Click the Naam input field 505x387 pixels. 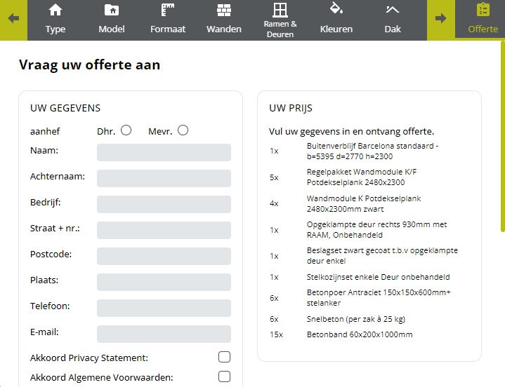(x=164, y=152)
